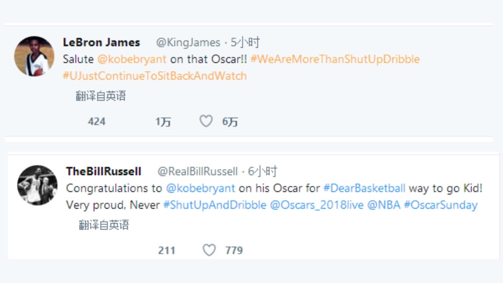Open TheBillRussell's black-and-white avatar

point(37,185)
